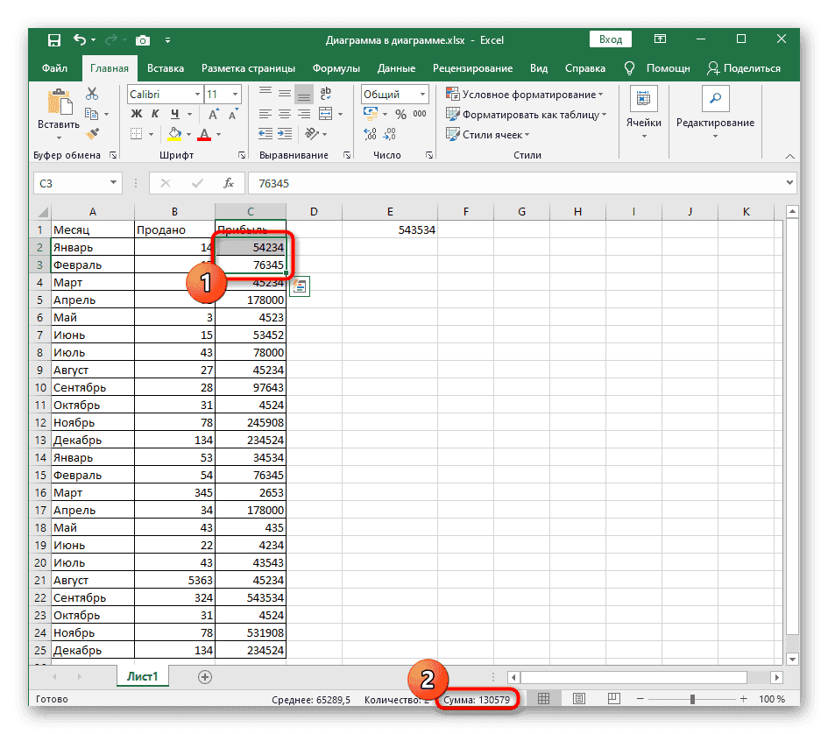
Task: Click the Cut scissors icon
Action: coord(92,94)
